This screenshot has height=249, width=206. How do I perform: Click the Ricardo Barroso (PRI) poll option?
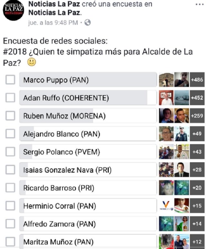click(x=88, y=188)
